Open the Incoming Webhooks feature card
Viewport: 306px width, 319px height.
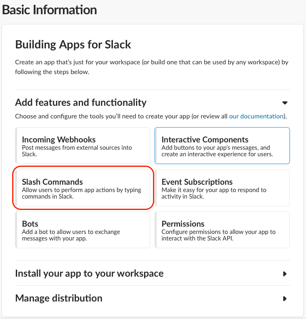pyautogui.click(x=82, y=145)
